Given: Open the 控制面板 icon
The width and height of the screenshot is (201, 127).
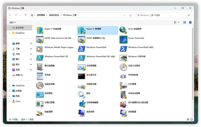Looking at the screenshot, I should pyautogui.click(x=40, y=95).
